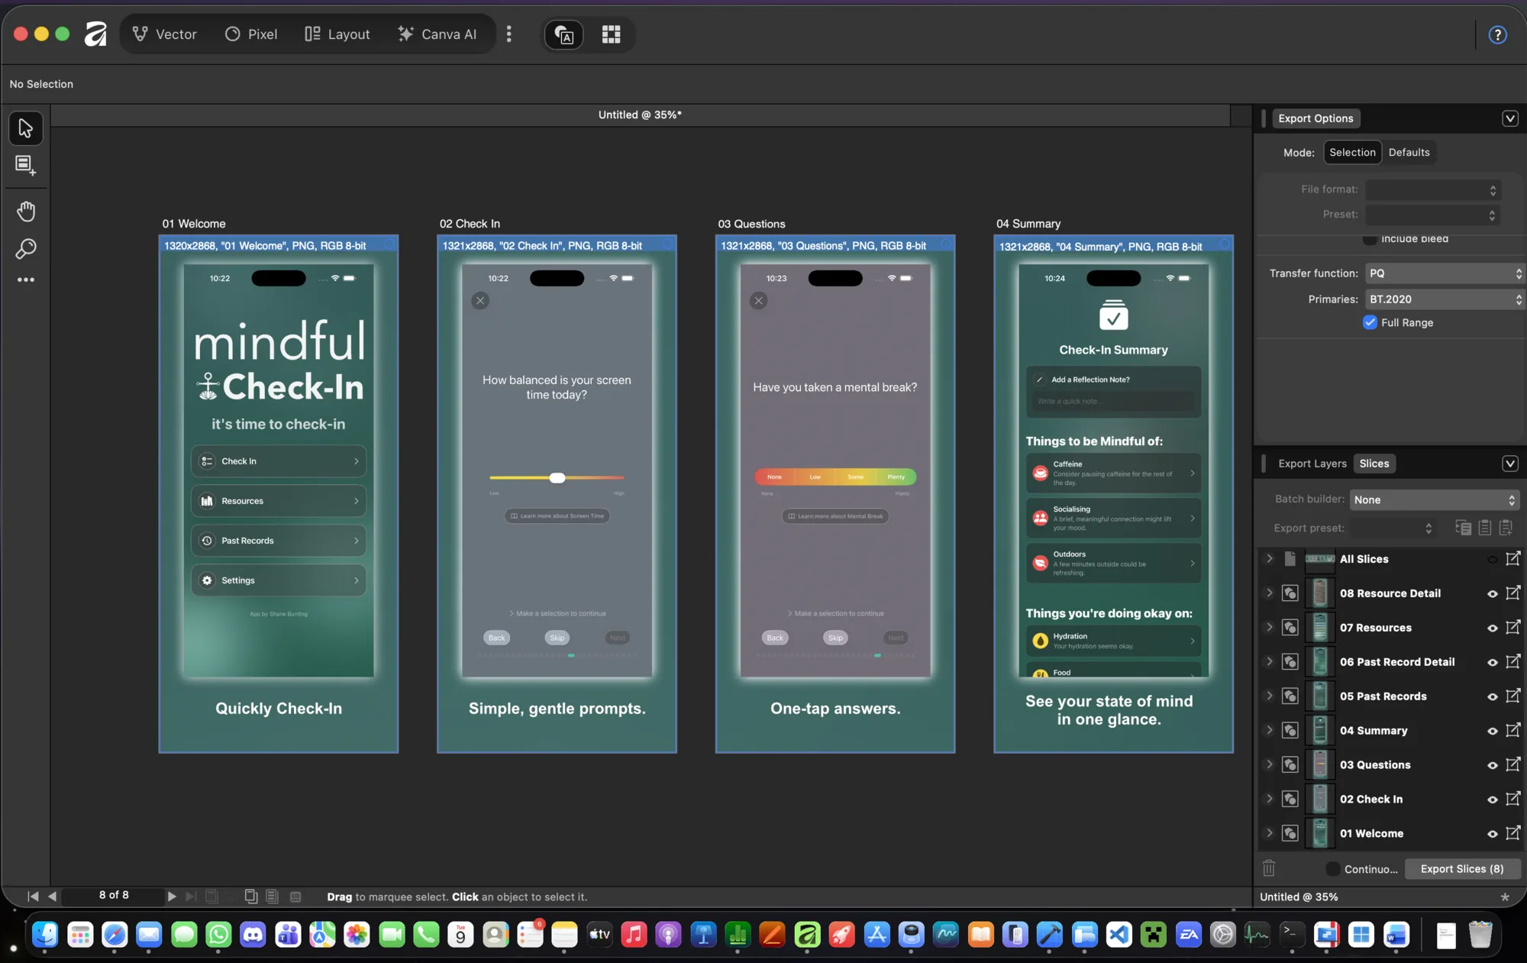Go to first page in status bar
The image size is (1527, 963).
point(33,896)
